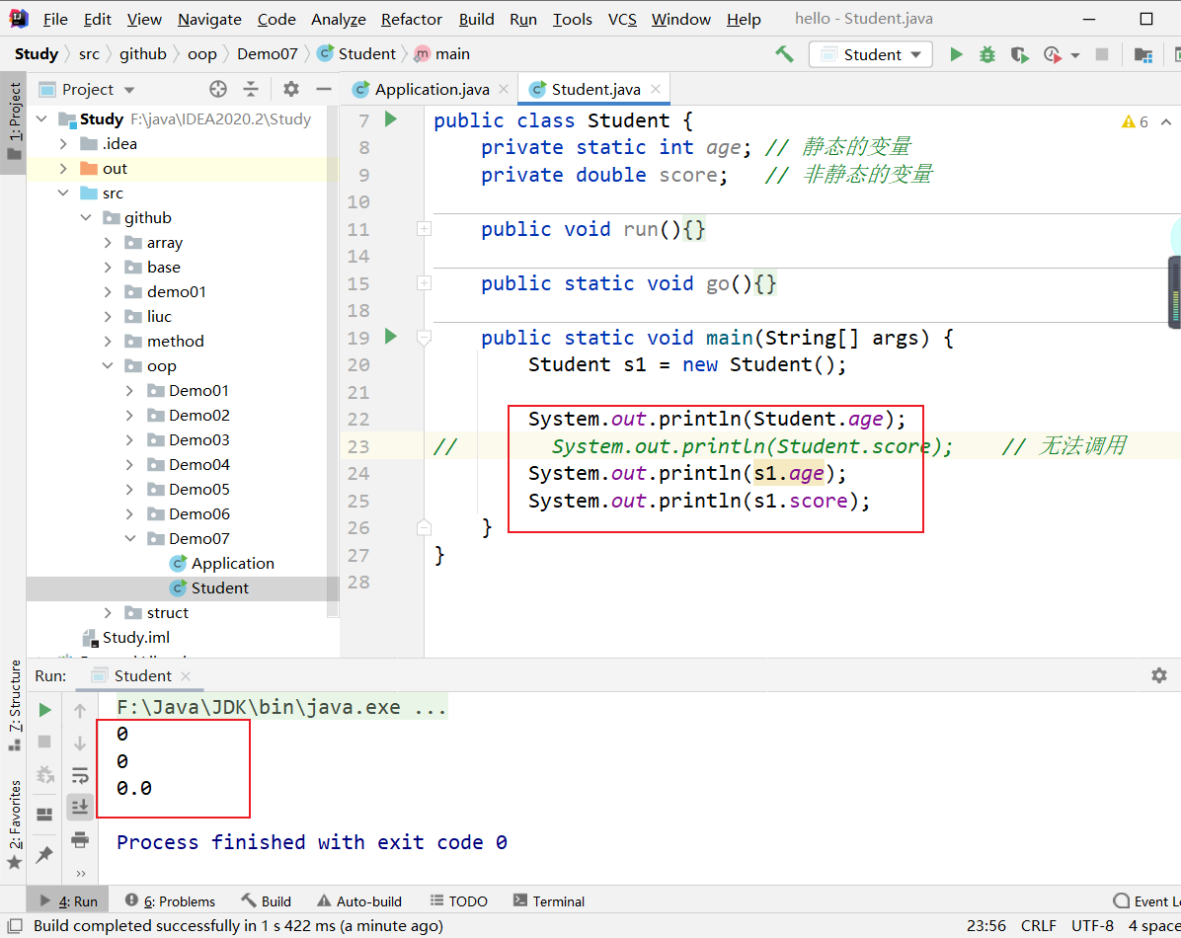1181x938 pixels.
Task: Select Application class in project tree
Action: 232,563
